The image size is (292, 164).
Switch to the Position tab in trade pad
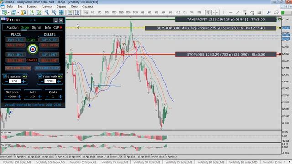coord(12,27)
